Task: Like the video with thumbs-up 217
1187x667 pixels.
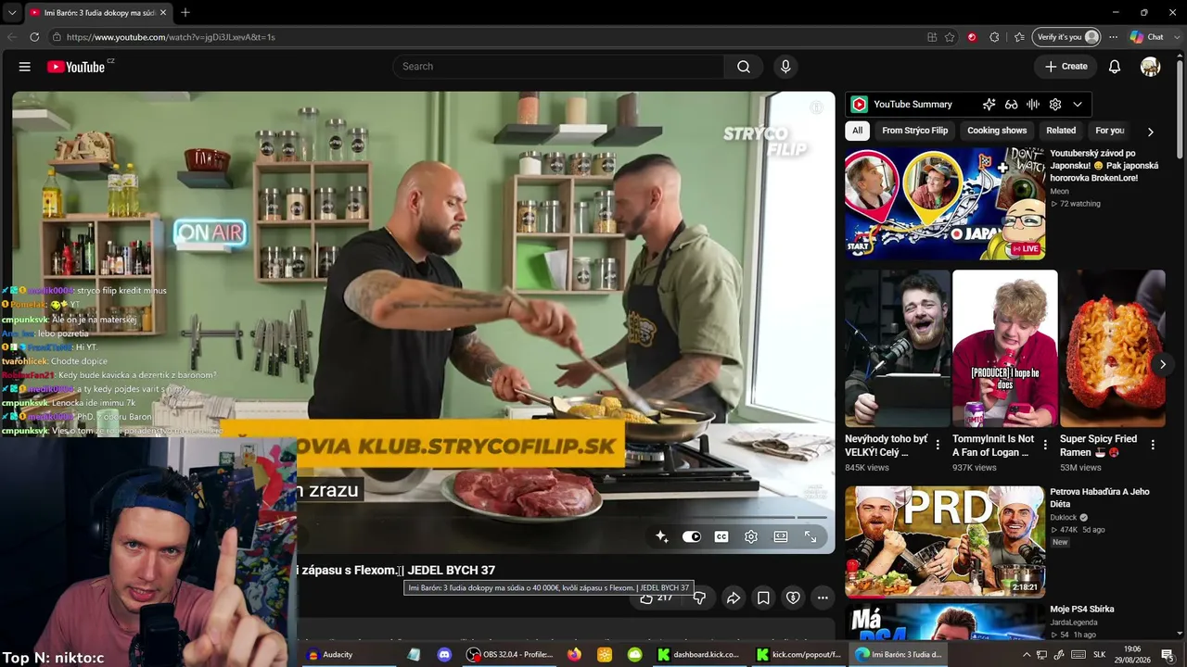Action: 657,598
